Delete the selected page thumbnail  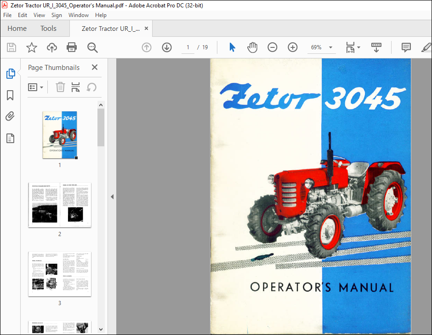pos(60,87)
